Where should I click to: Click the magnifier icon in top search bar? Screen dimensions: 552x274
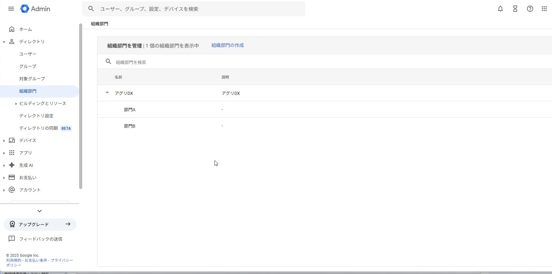coord(91,9)
